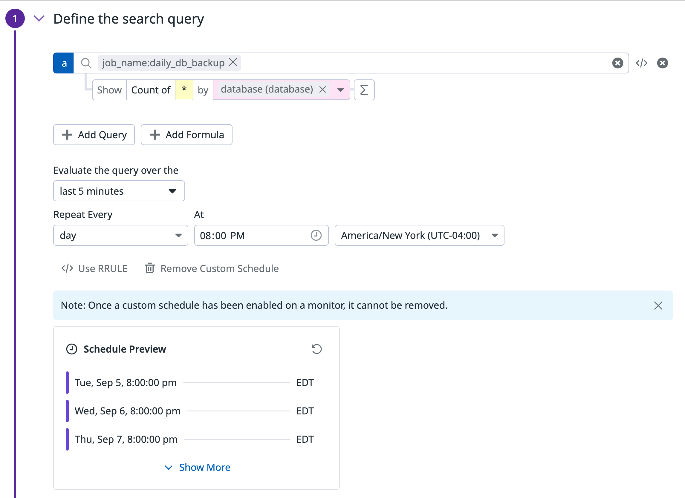
Task: Open the clock time picker icon
Action: (x=316, y=235)
